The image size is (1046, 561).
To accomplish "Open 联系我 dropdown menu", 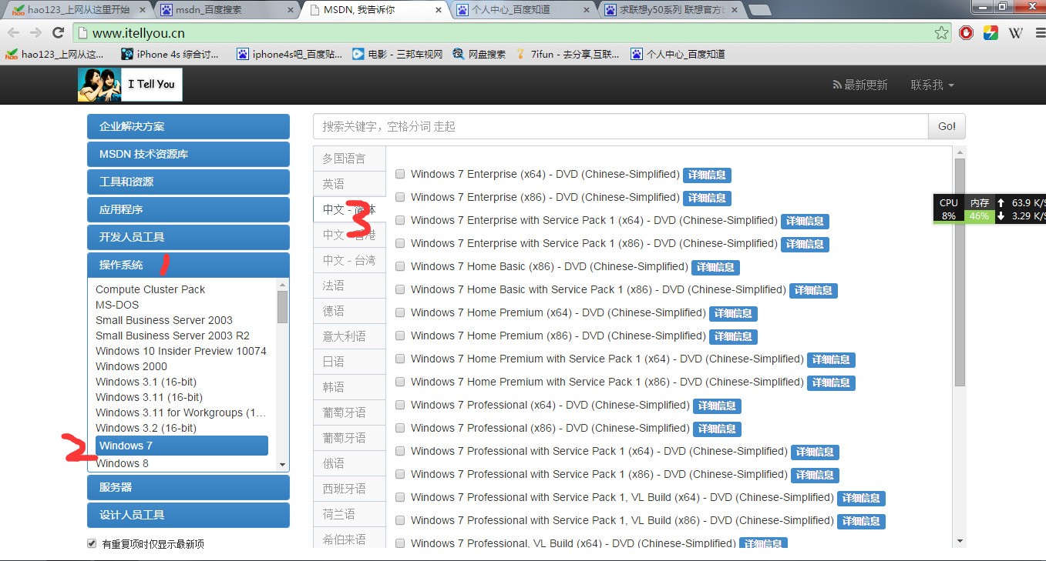I will point(932,85).
